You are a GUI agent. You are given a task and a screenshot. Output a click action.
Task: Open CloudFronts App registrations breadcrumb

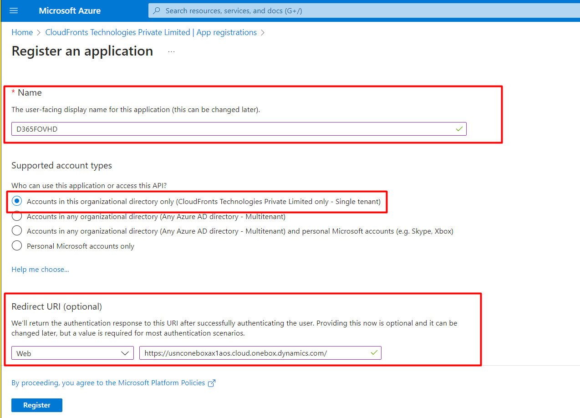tap(151, 32)
